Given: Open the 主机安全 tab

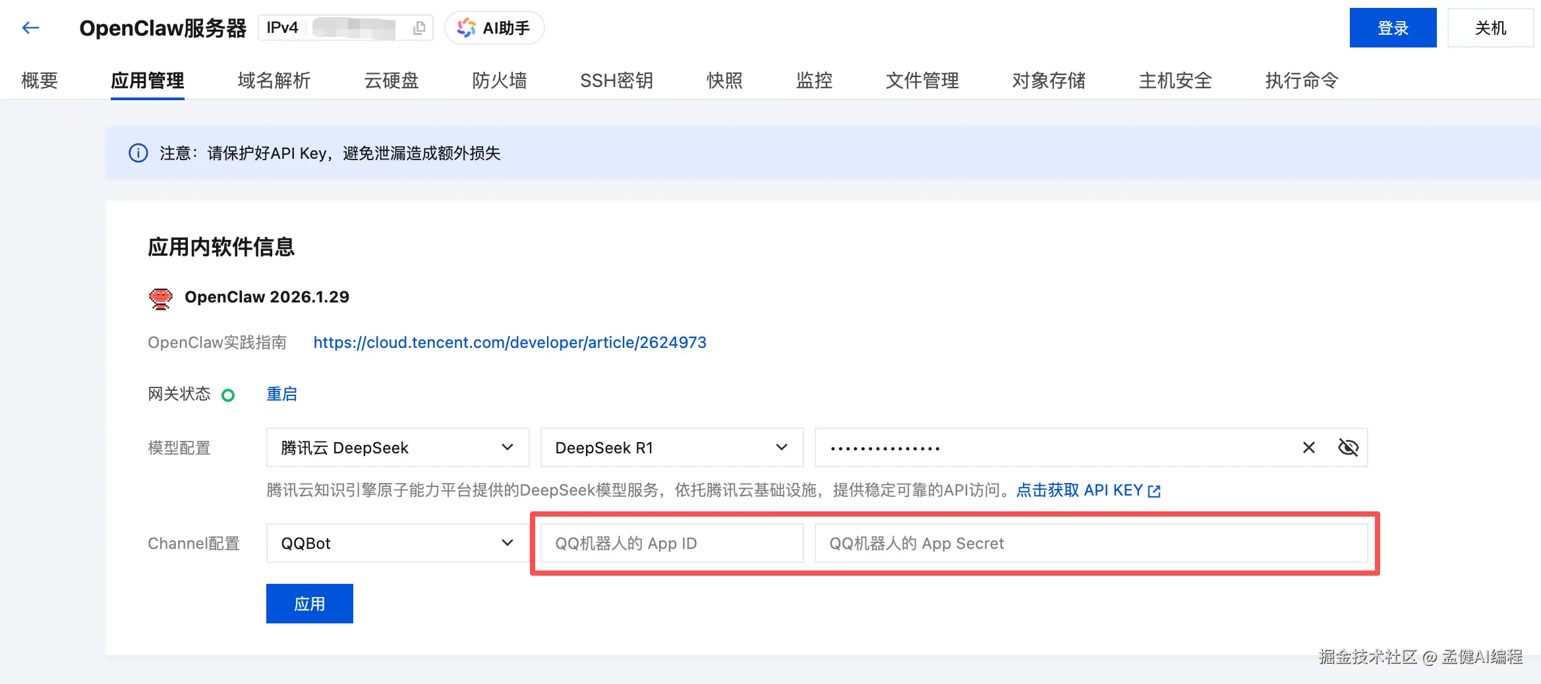Looking at the screenshot, I should coord(1176,80).
